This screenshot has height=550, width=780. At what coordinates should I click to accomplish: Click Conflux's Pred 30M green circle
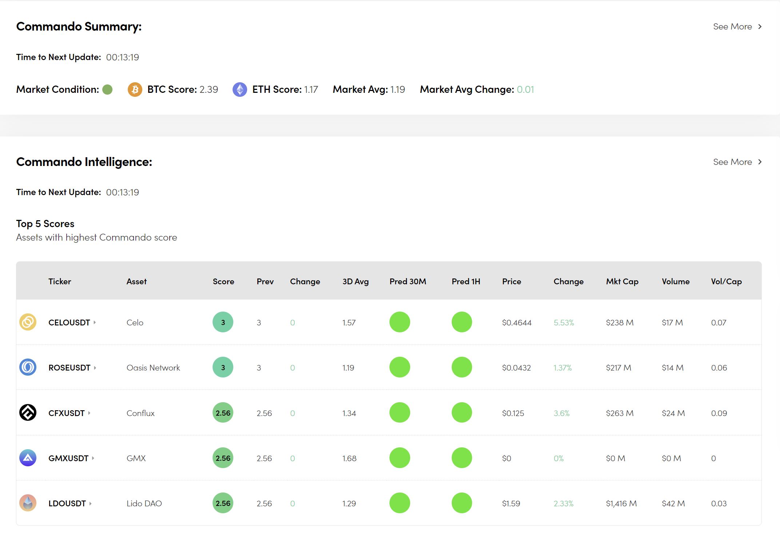400,413
